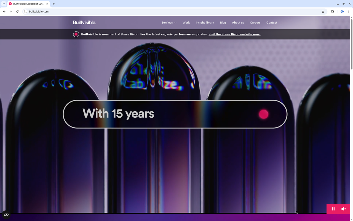This screenshot has width=353, height=221.
Task: Go to Insight library
Action: (205, 23)
